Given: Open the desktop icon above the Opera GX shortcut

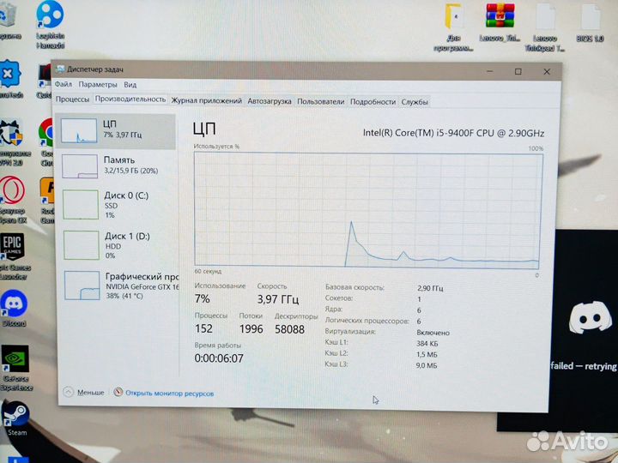Looking at the screenshot, I should pyautogui.click(x=14, y=142).
